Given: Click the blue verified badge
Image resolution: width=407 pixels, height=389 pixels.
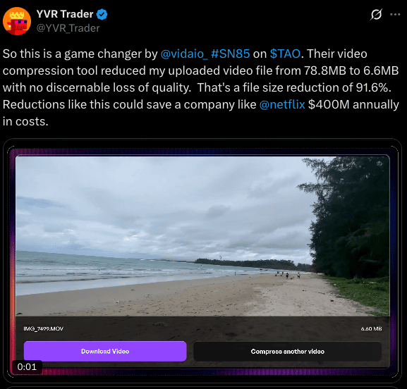Looking at the screenshot, I should [x=102, y=14].
